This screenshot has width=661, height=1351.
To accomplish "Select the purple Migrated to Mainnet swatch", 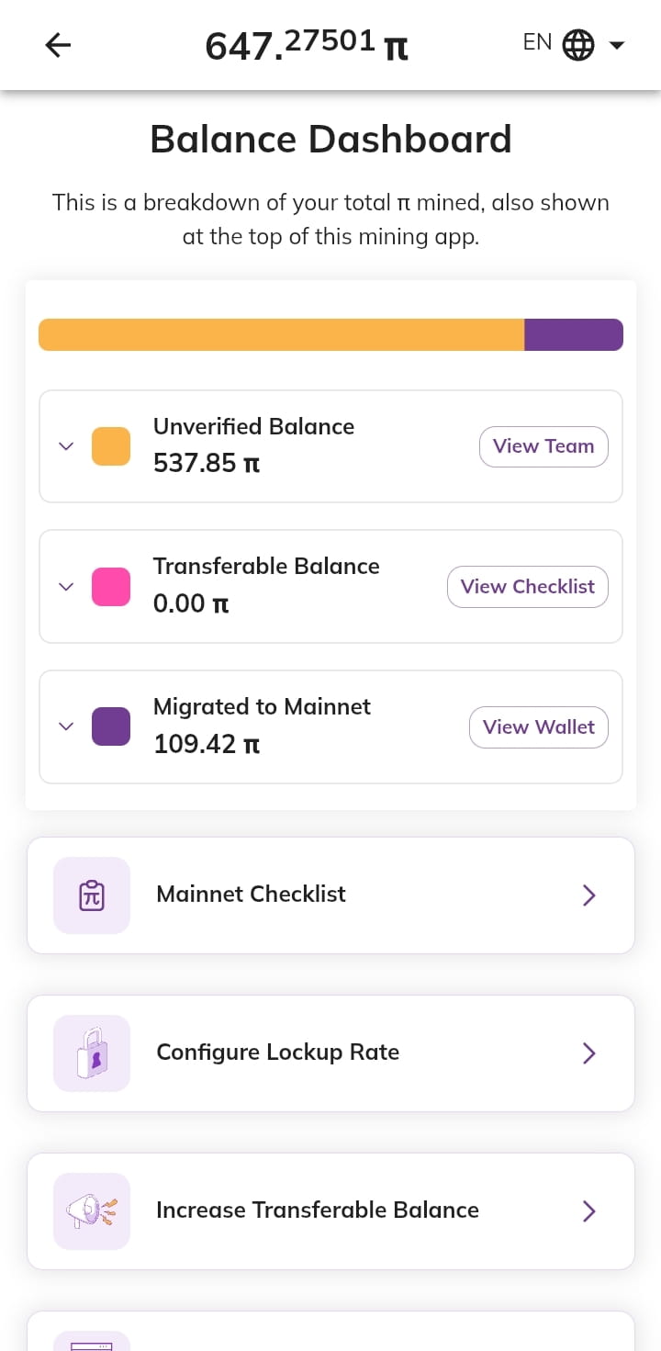I will pyautogui.click(x=111, y=726).
